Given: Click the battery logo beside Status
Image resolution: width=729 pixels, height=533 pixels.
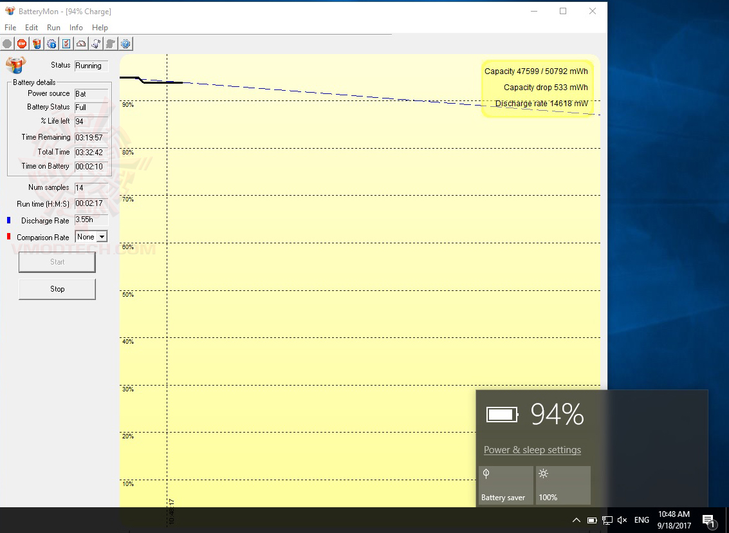Looking at the screenshot, I should point(16,65).
